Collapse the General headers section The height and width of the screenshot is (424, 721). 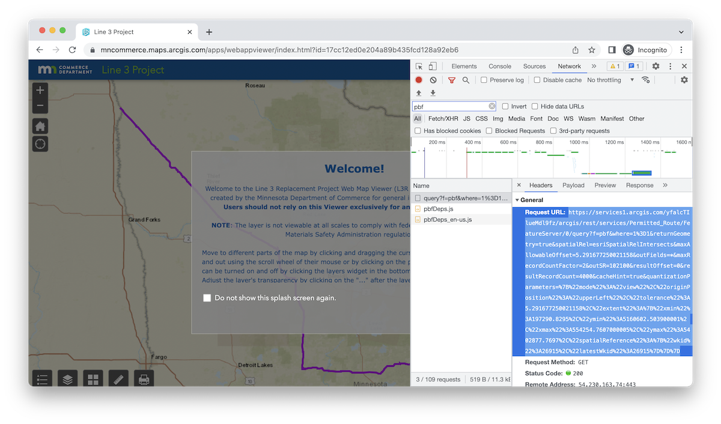click(x=517, y=200)
